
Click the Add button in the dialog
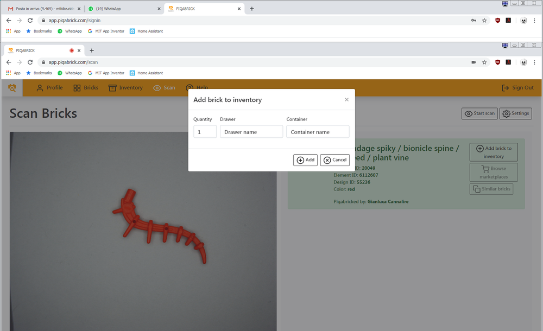[x=305, y=160]
